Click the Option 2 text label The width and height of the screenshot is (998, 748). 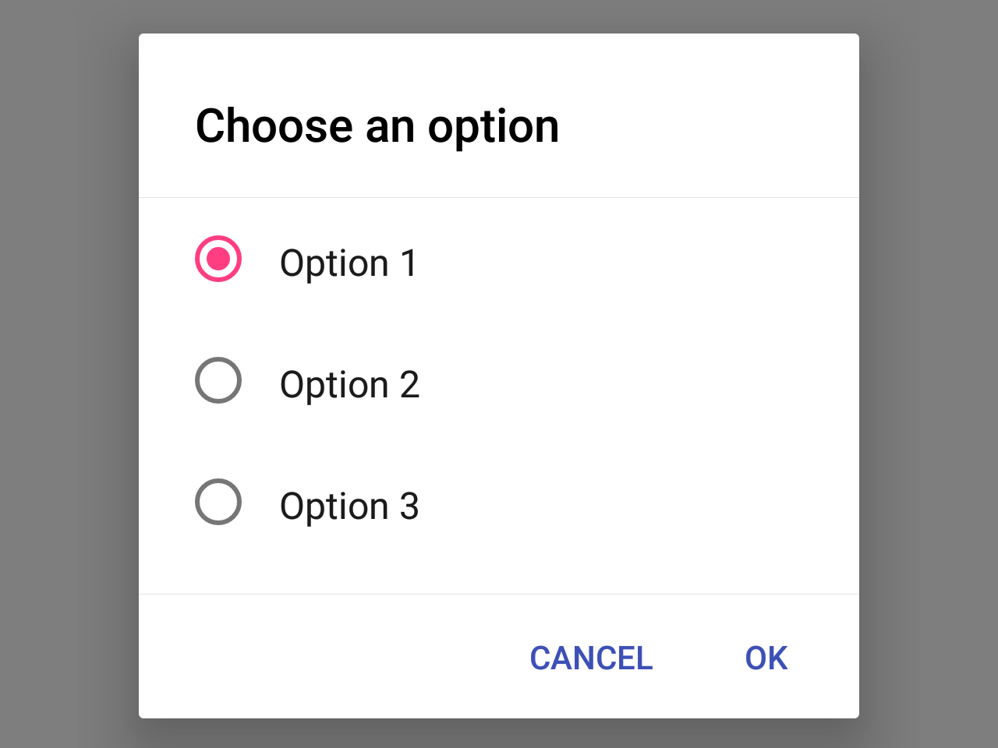pos(349,384)
